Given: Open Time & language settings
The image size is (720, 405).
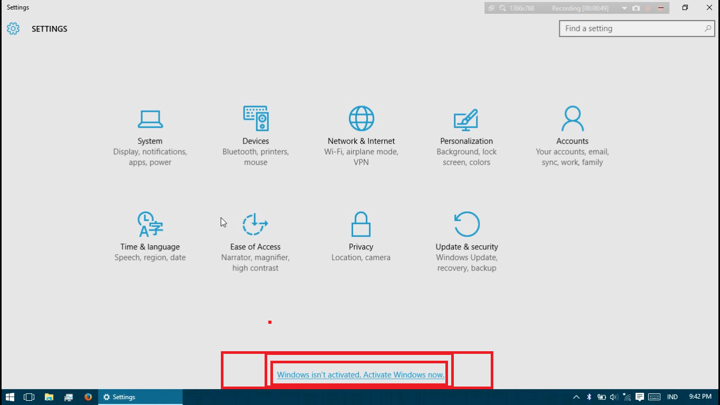Looking at the screenshot, I should pyautogui.click(x=150, y=237).
